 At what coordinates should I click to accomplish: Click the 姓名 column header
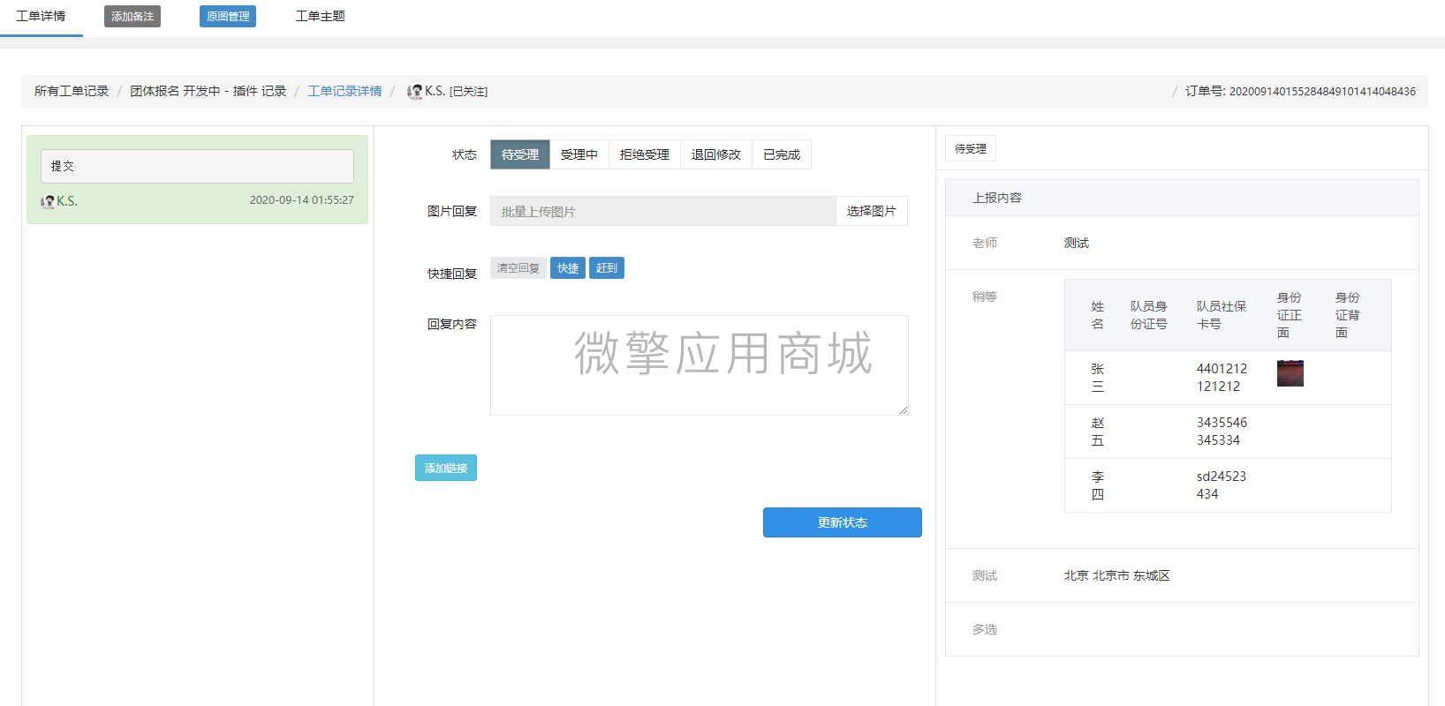1097,315
